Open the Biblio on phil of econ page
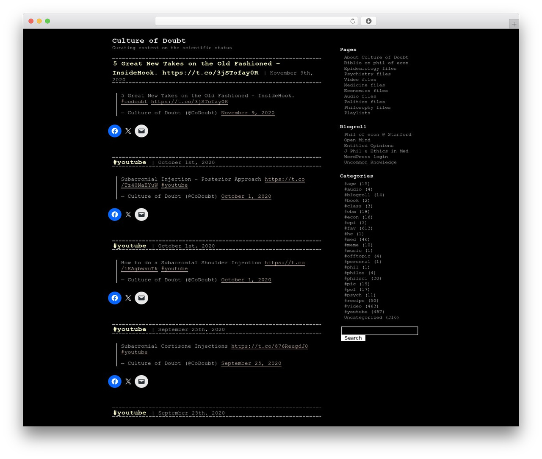This screenshot has width=542, height=459. (376, 63)
